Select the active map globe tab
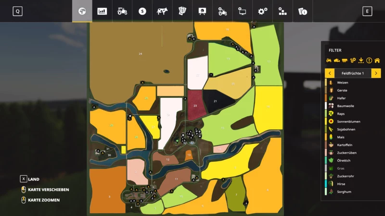 (x=82, y=11)
